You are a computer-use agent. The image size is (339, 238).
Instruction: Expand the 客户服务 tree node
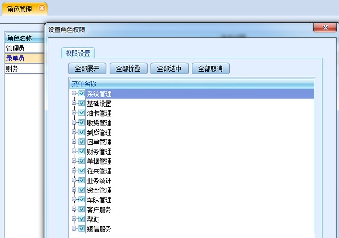tap(74, 209)
